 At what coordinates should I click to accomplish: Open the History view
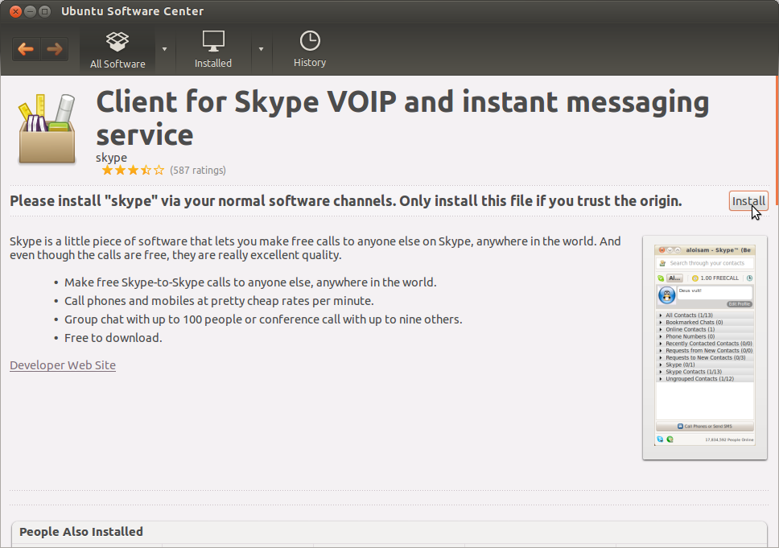[309, 50]
